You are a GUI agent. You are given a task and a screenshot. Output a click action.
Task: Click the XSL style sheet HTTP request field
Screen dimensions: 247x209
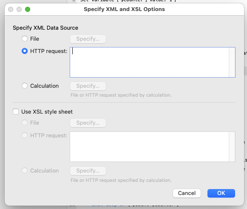149,147
